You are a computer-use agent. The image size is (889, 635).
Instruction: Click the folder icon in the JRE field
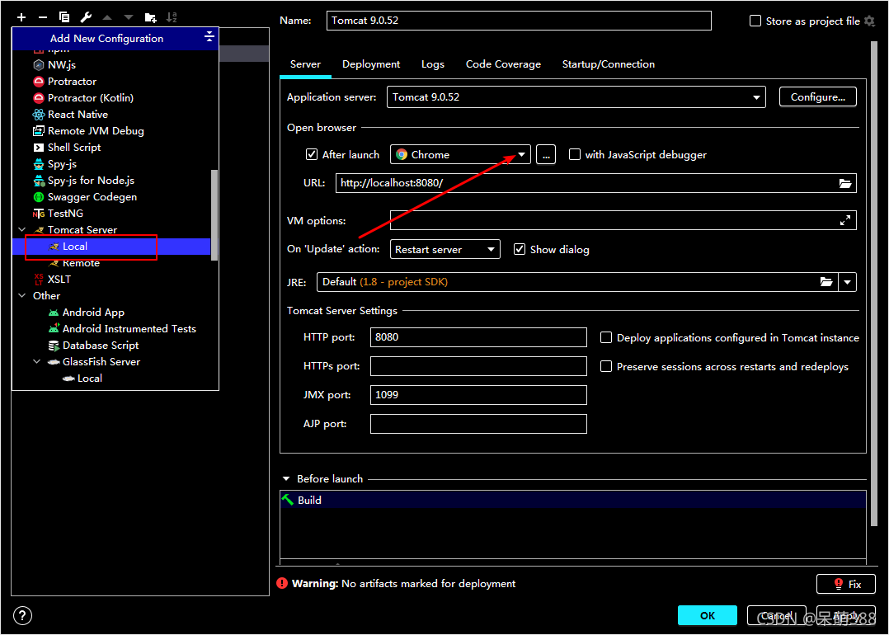tap(826, 282)
